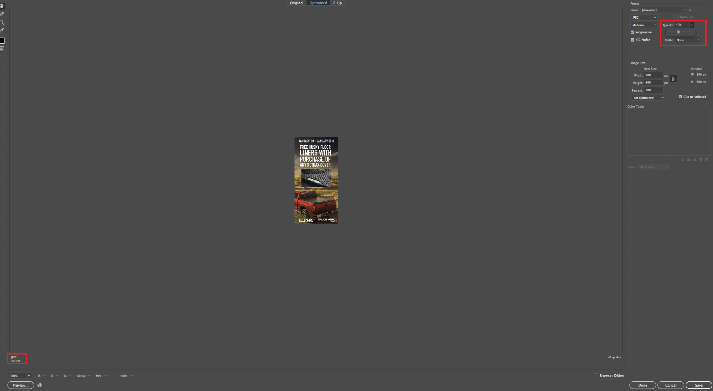The image size is (713, 391).
Task: Click the Save button
Action: coord(699,385)
